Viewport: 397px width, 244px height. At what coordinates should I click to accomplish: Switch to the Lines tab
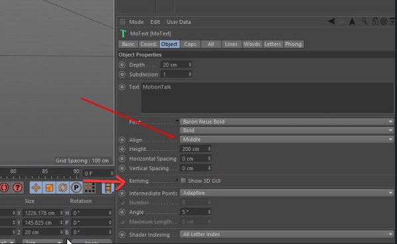tap(231, 44)
